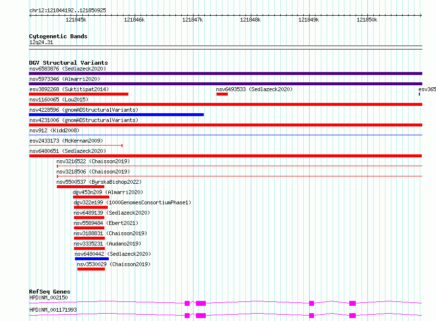436x321 pixels.
Task: Open variant nsv3530029 (Chaisson2019) label
Action: point(114,264)
